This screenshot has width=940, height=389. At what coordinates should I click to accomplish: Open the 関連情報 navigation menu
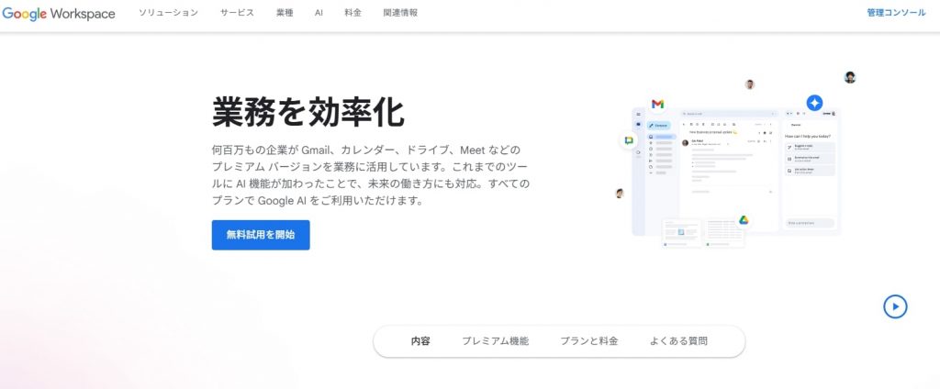click(400, 14)
